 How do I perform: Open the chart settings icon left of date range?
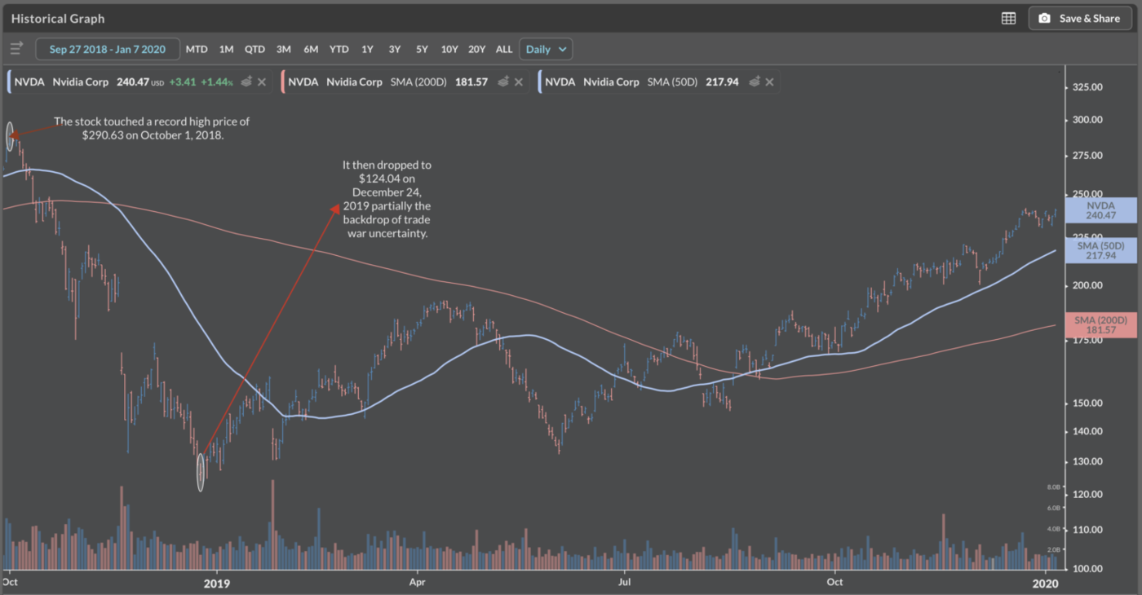16,49
